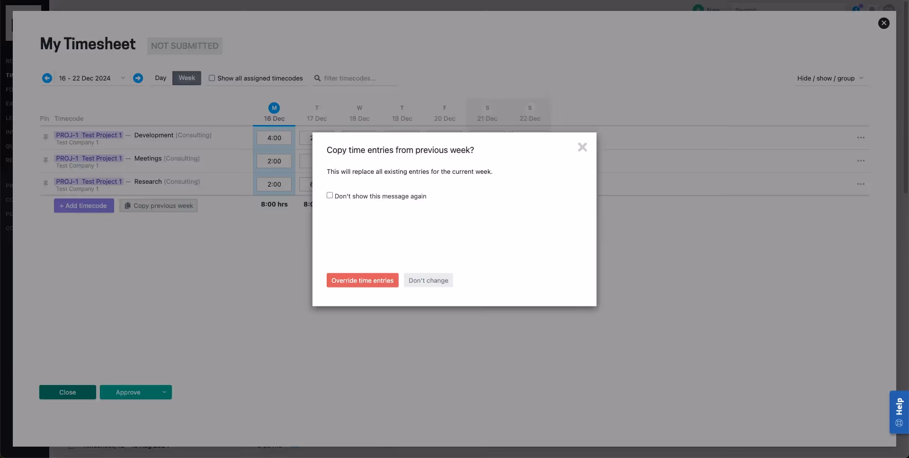Image resolution: width=909 pixels, height=458 pixels.
Task: Open PROJ-1 Test Project 1 link in Development row
Action: pos(89,135)
